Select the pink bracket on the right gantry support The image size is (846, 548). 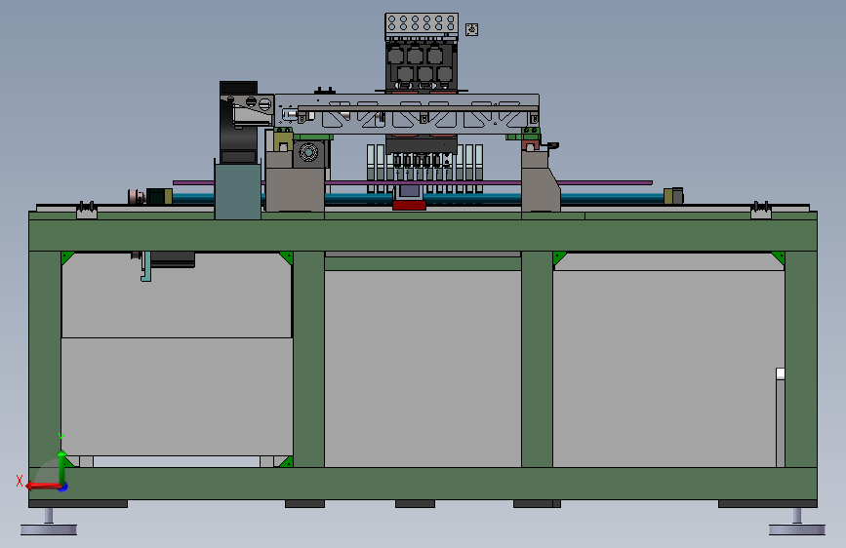(531, 144)
